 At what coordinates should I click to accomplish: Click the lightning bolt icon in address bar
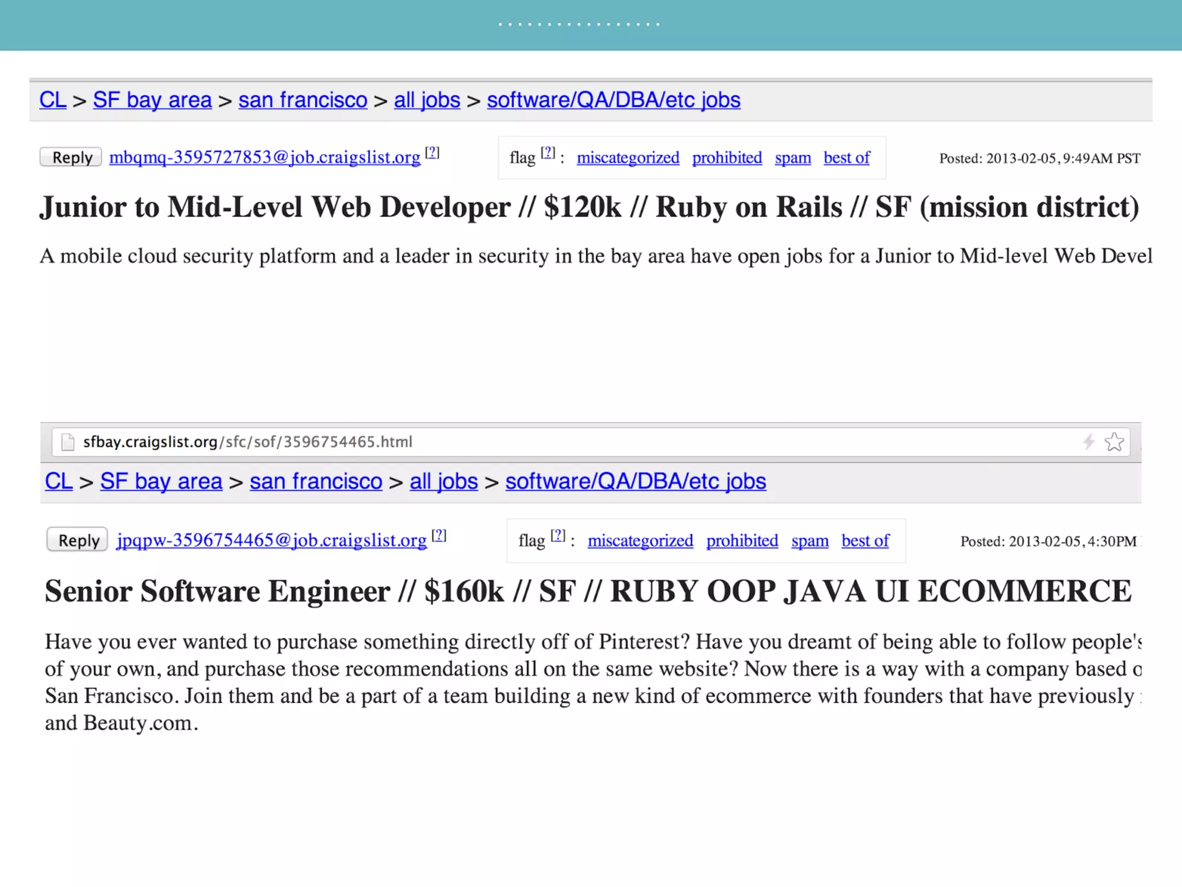pyautogui.click(x=1089, y=442)
